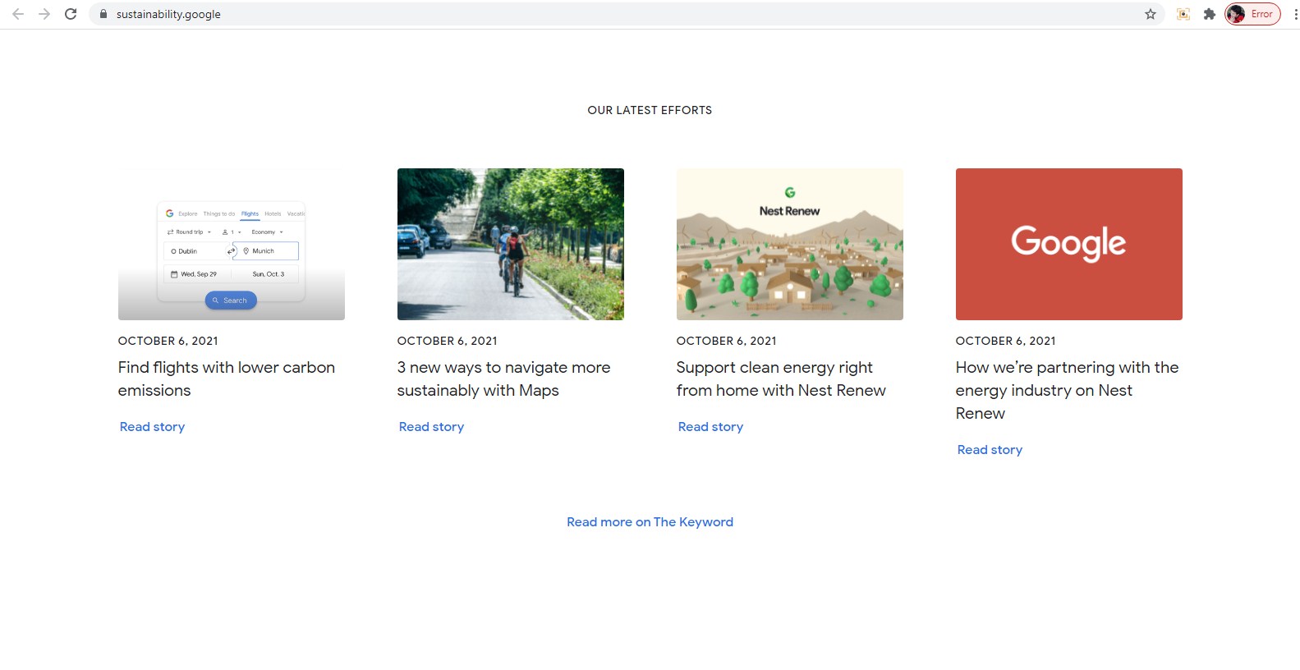Open 'Support clean energy right from home' headline

pyautogui.click(x=781, y=379)
